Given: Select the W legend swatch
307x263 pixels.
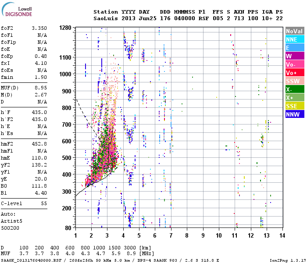Looking at the screenshot, I should coord(295,56).
